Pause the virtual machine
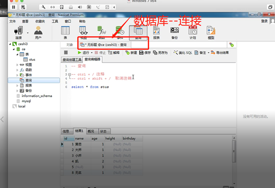The height and width of the screenshot is (188, 275). [x=13, y=7]
